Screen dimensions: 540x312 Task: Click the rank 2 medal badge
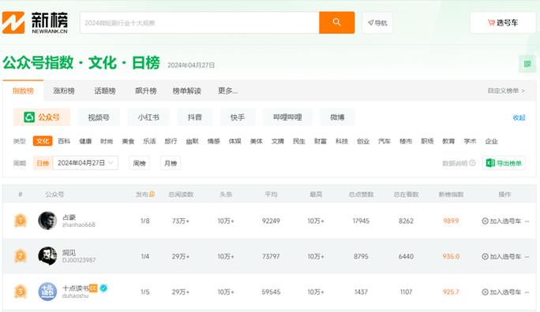[21, 256]
